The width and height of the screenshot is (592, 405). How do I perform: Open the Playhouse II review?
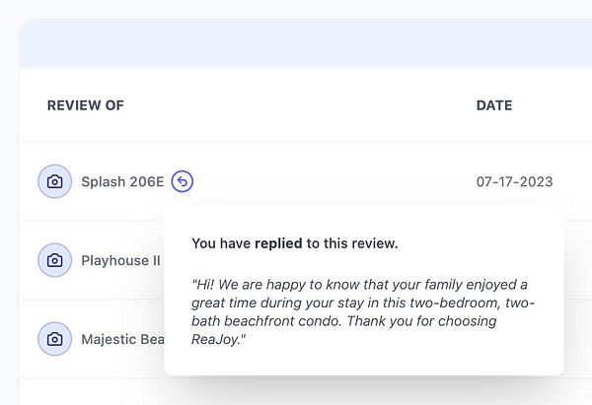click(x=120, y=261)
